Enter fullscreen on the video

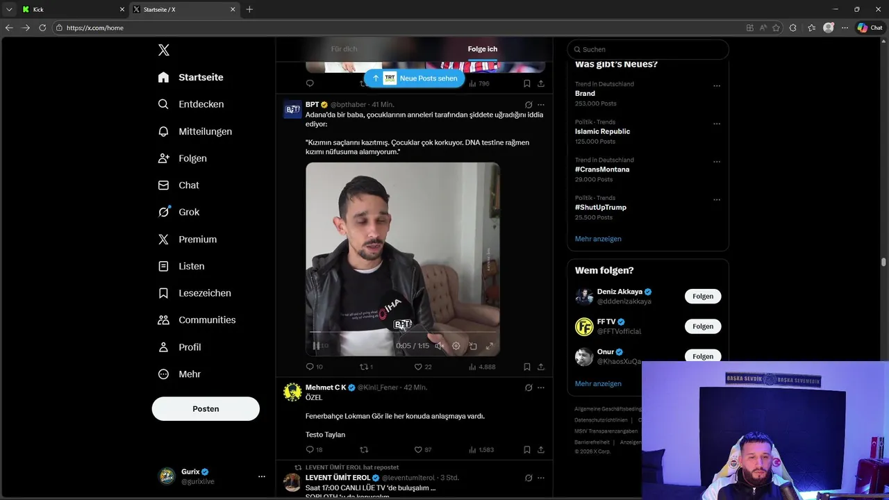coord(490,346)
